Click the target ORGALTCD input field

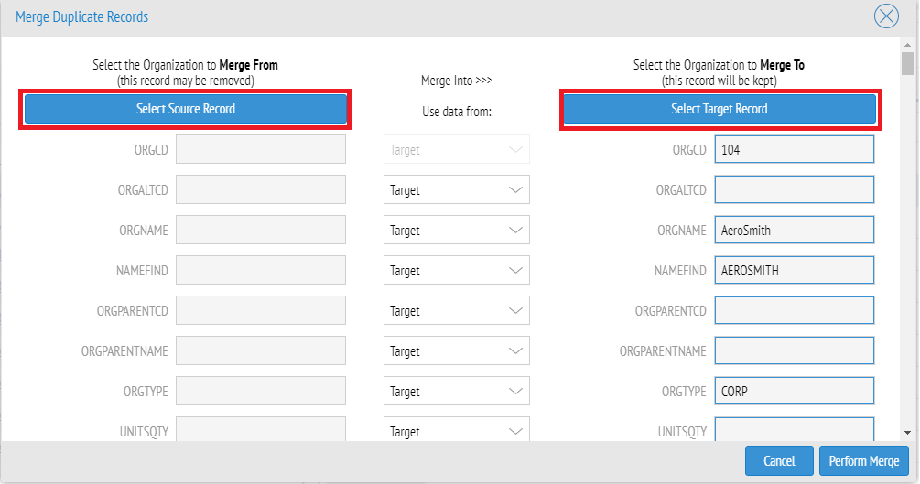tap(795, 190)
